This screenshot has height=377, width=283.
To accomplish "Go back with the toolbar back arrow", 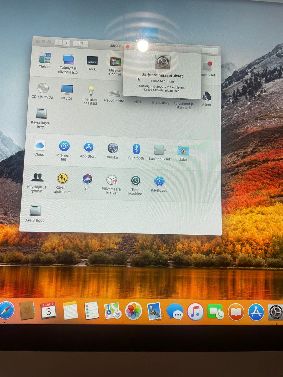I will (58, 42).
